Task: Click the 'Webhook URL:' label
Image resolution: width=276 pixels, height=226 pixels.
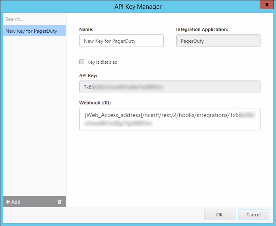Action: (x=95, y=103)
